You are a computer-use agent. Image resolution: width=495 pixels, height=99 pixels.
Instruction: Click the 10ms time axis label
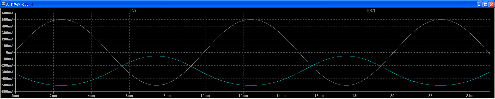coord(205,96)
